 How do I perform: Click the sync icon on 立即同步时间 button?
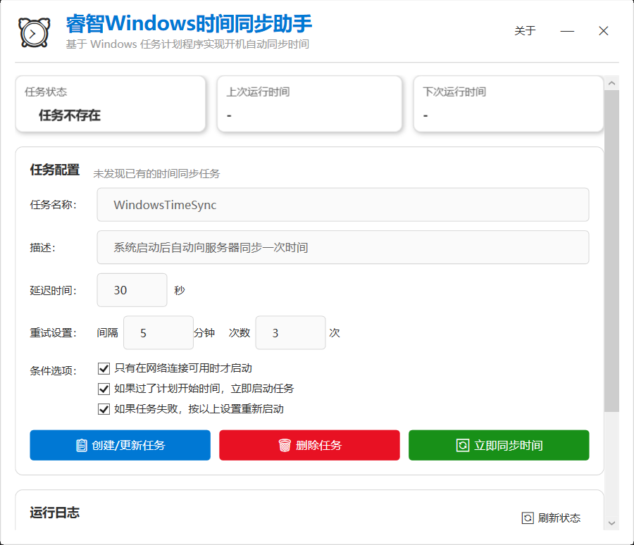(463, 445)
